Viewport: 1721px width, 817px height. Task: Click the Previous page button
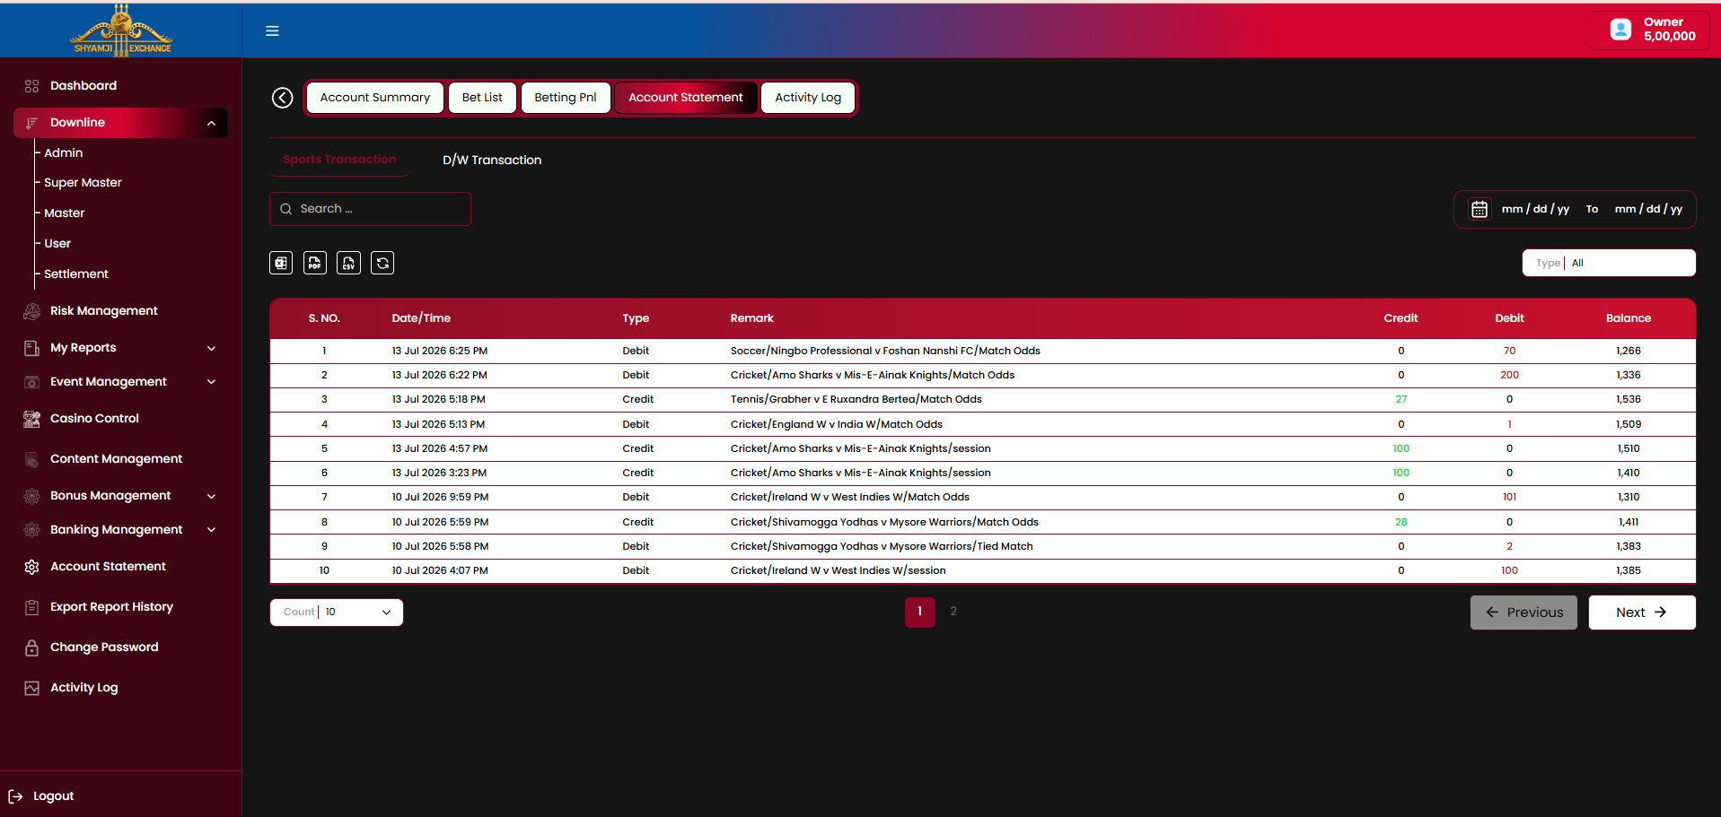pos(1523,613)
